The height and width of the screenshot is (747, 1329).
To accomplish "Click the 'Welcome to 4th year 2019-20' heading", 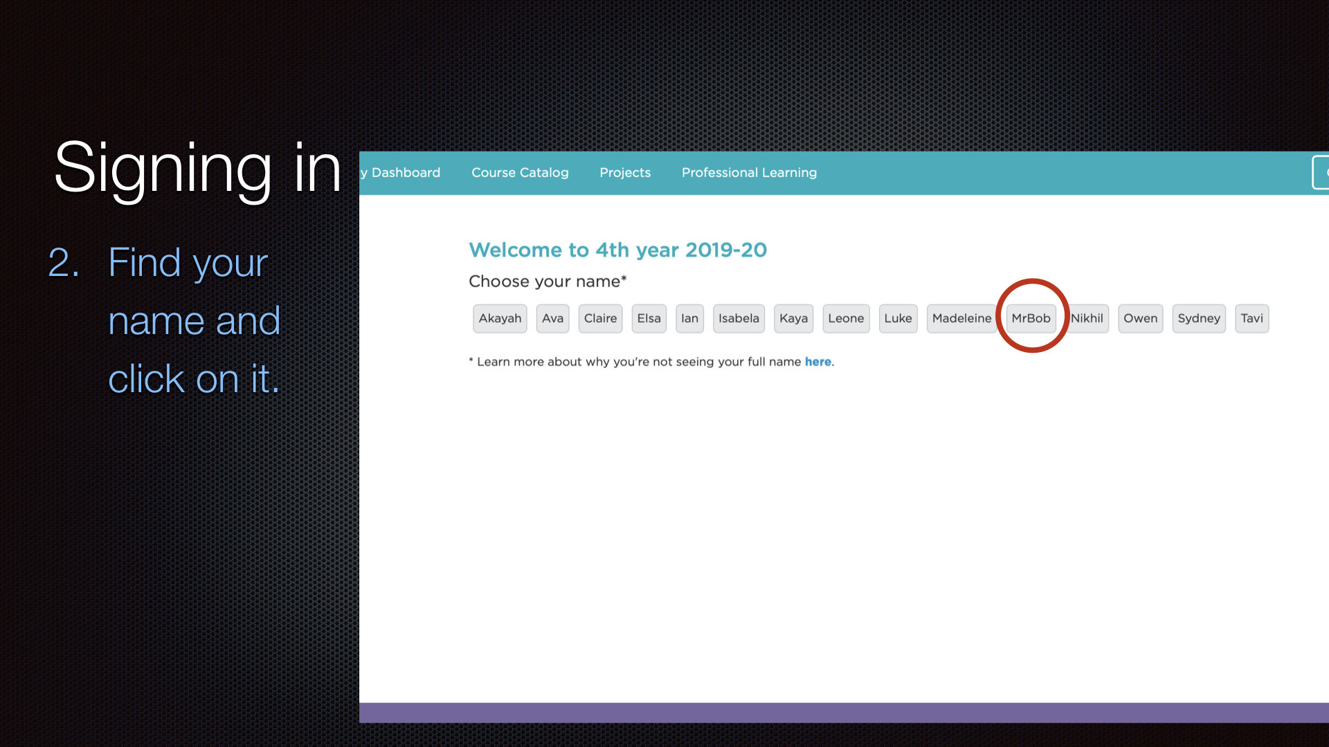I will (x=617, y=250).
